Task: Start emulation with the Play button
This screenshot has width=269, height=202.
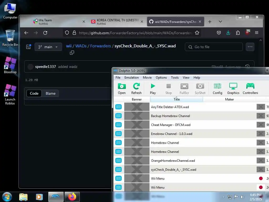Action: [153, 88]
